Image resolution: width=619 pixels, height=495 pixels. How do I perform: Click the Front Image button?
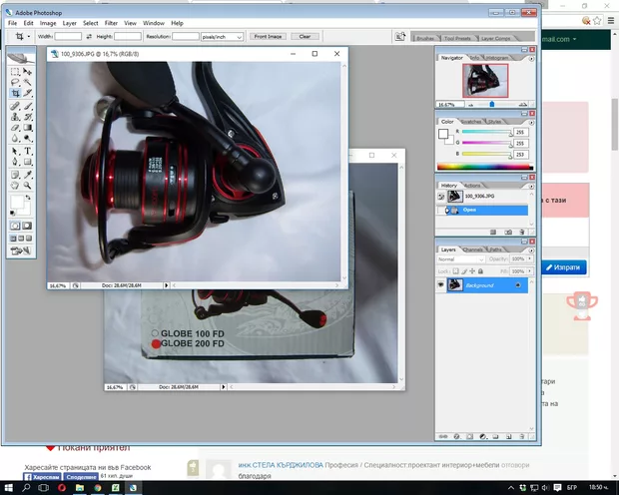(x=267, y=36)
